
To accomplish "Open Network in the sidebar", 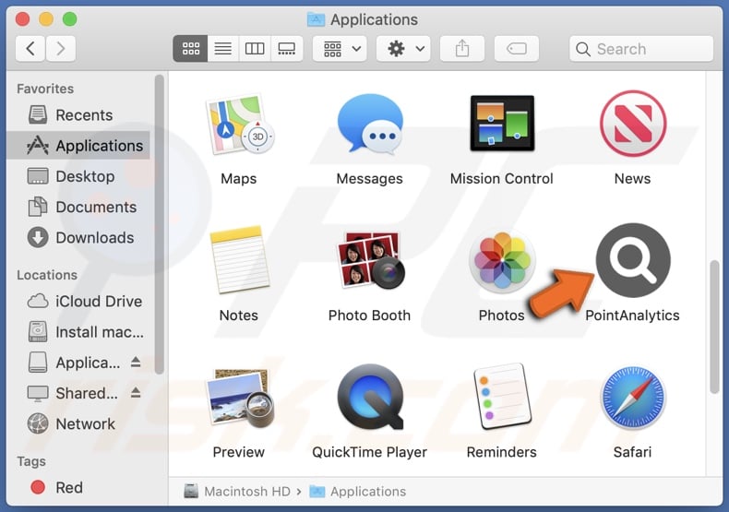I will pyautogui.click(x=78, y=423).
